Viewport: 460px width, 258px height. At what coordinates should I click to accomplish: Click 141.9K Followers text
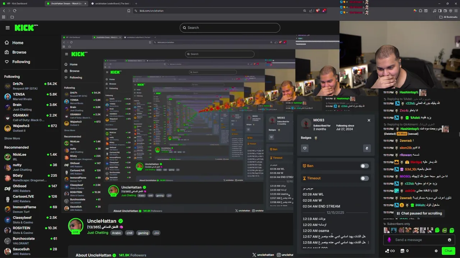point(132,255)
